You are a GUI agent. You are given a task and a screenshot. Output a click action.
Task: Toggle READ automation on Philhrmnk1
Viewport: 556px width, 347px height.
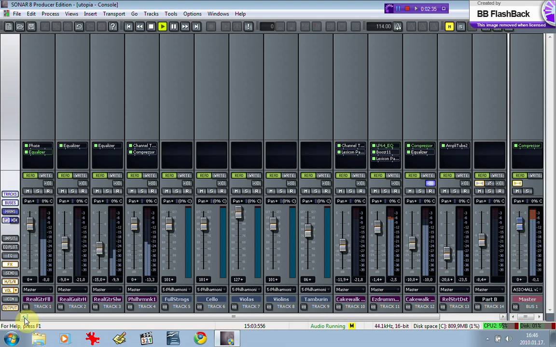[135, 175]
